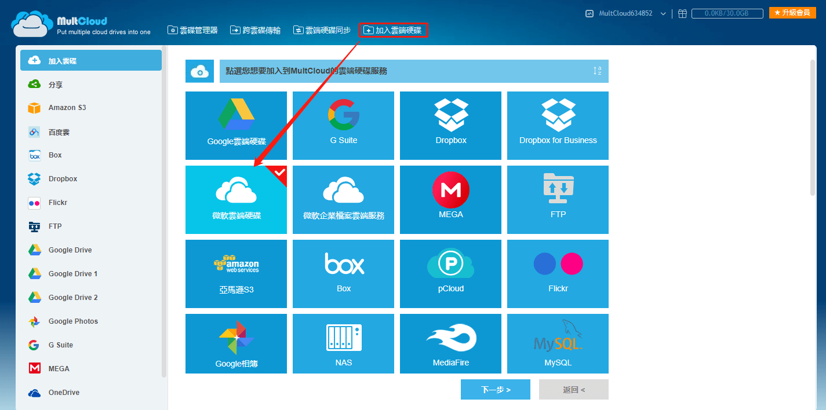Image resolution: width=826 pixels, height=410 pixels.
Task: Open 加入雲碟 in the sidebar
Action: point(91,60)
